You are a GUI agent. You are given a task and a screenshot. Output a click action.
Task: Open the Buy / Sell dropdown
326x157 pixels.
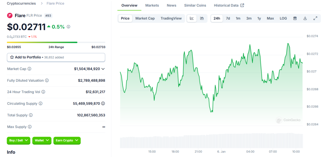pyautogui.click(x=18, y=140)
